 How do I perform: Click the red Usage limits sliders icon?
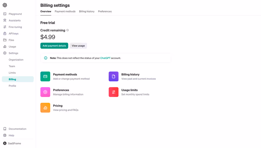114,92
